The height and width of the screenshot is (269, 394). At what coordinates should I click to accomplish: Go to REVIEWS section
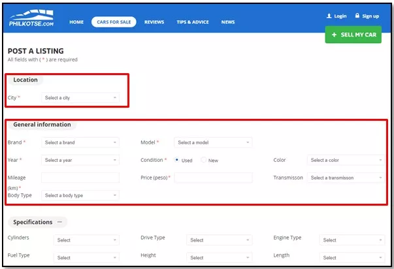154,22
